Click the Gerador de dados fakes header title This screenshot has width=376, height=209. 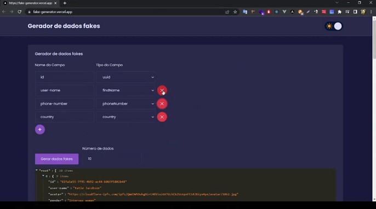(64, 26)
